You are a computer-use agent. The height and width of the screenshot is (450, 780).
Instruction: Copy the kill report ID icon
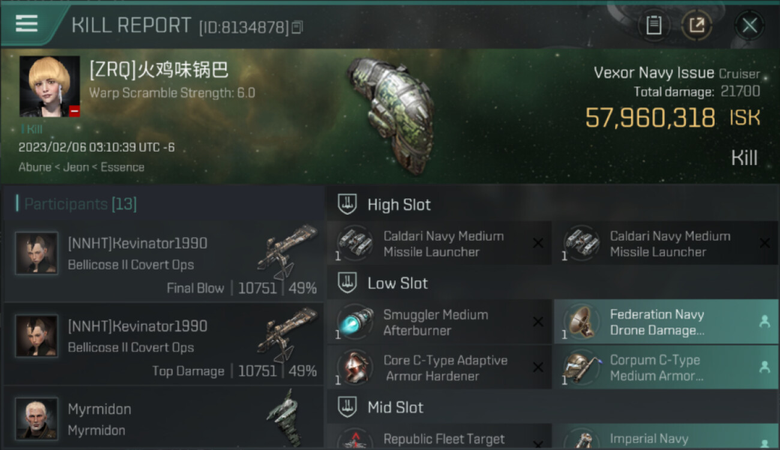[x=298, y=27]
